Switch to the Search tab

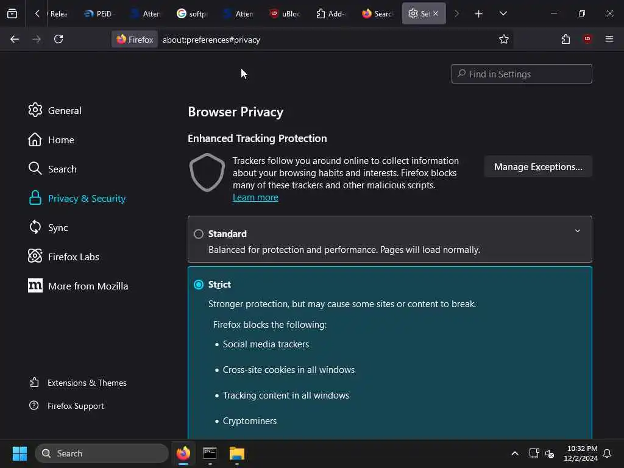coord(377,14)
